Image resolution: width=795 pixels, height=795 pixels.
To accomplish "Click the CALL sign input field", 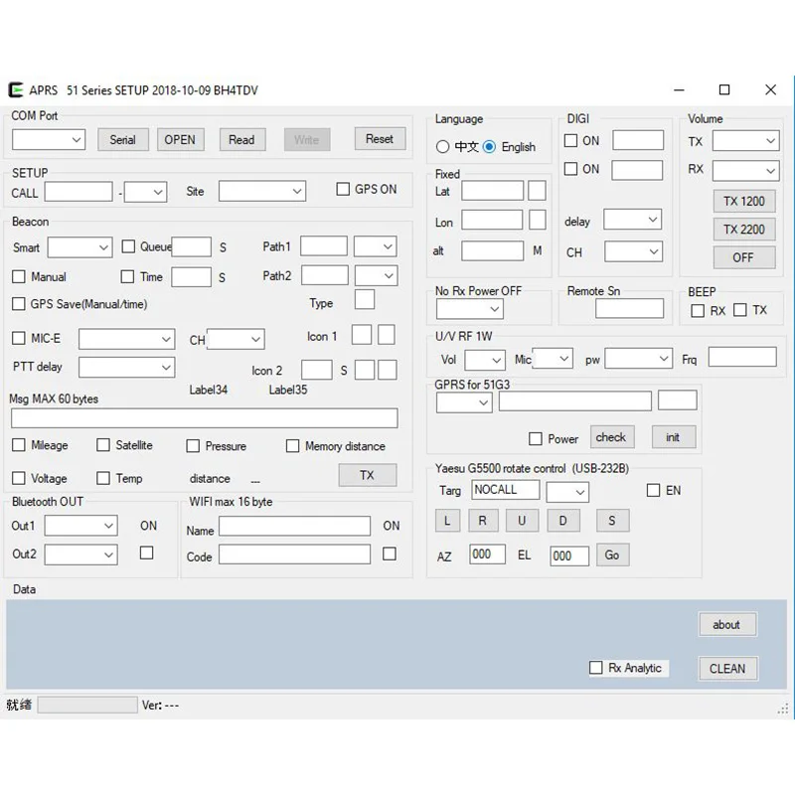I will 79,191.
